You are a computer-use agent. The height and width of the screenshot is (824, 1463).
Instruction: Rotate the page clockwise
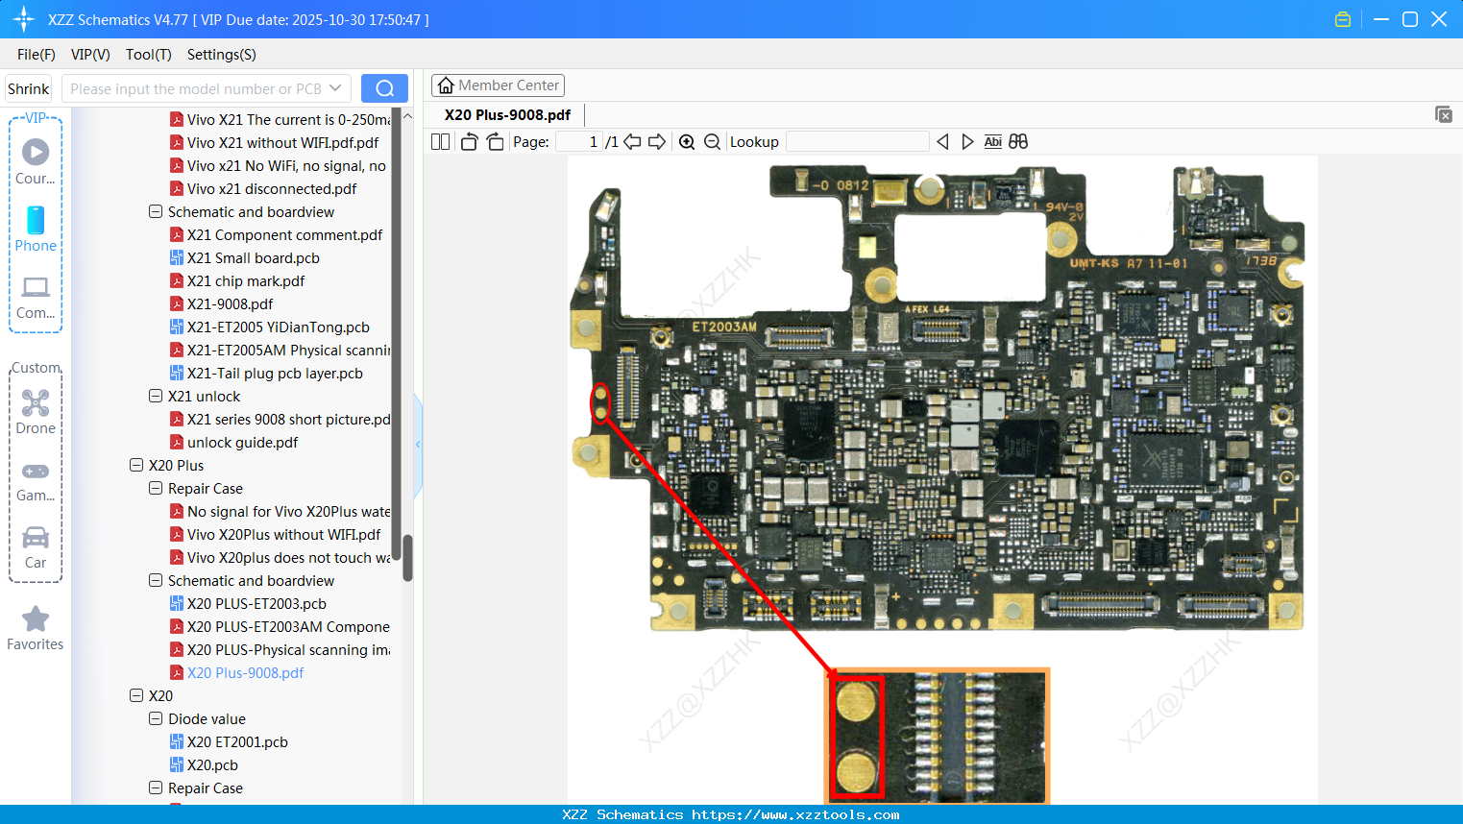495,142
